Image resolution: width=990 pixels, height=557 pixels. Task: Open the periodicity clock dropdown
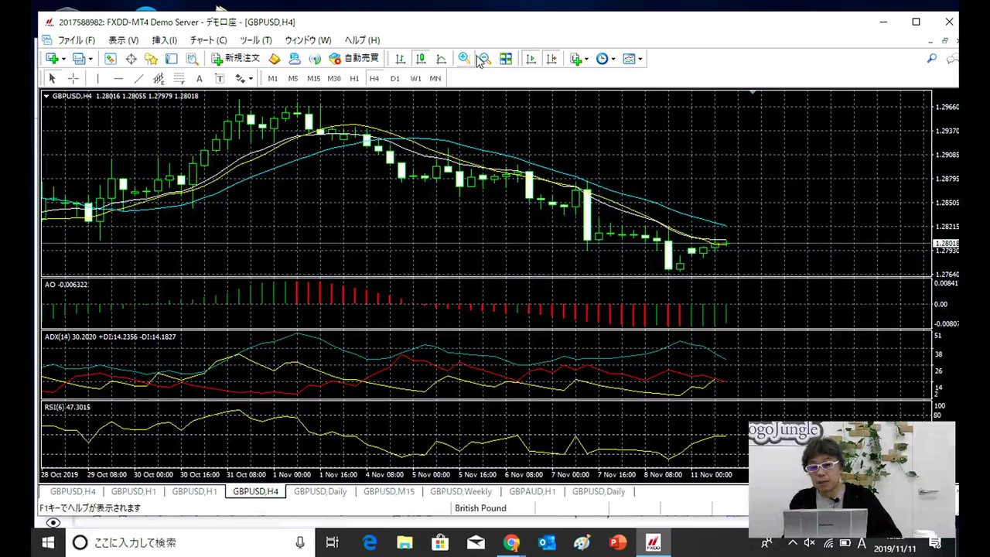pyautogui.click(x=613, y=59)
